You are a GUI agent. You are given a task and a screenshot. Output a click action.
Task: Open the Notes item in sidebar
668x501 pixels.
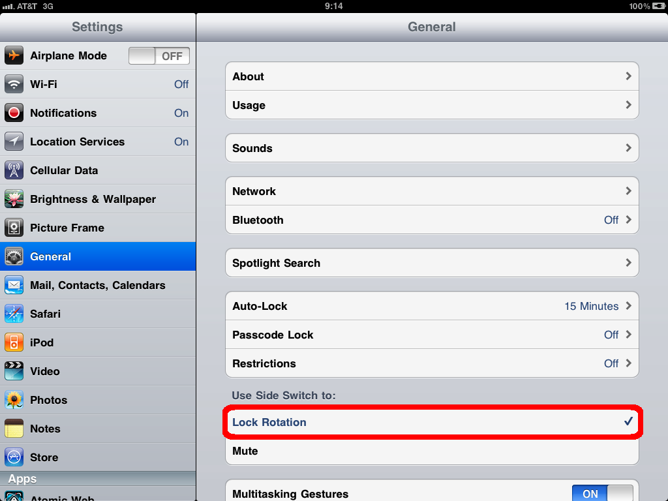point(98,429)
